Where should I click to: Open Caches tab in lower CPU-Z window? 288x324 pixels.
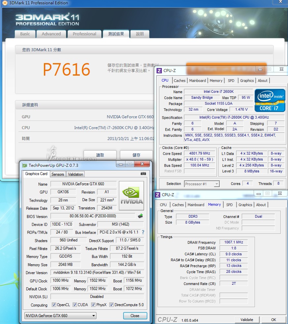click(x=178, y=205)
